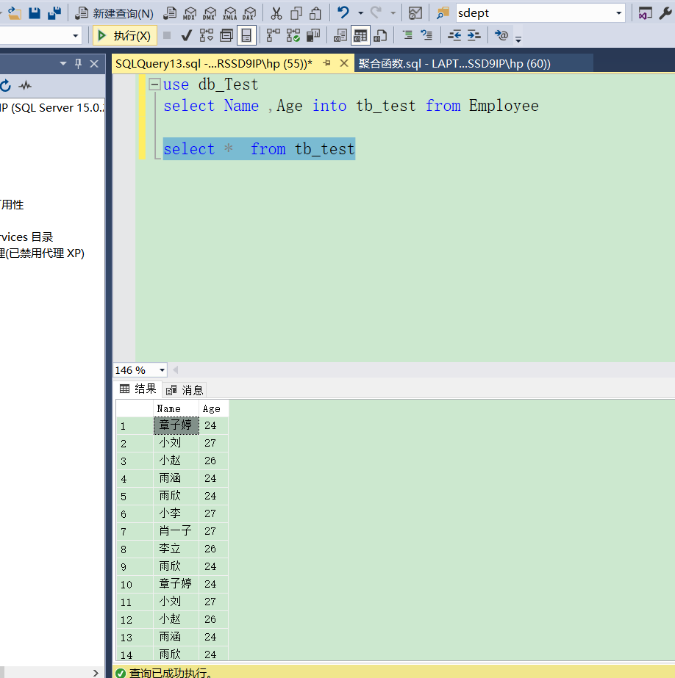Toggle IntelliSense enabled

pos(246,35)
